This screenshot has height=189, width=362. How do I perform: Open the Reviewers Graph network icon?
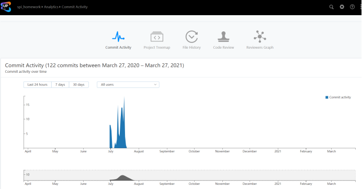(x=259, y=37)
